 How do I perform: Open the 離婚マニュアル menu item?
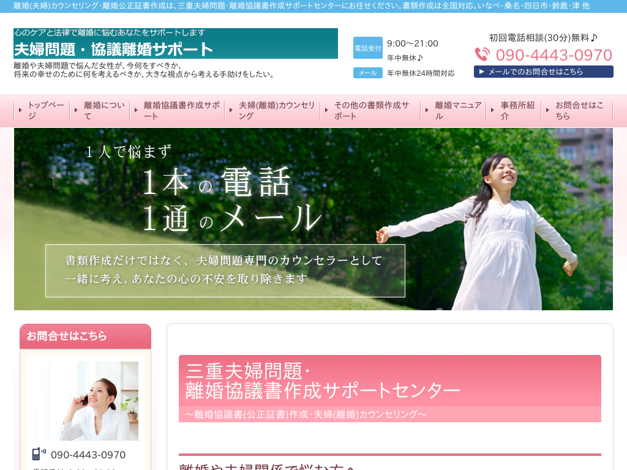[454, 110]
